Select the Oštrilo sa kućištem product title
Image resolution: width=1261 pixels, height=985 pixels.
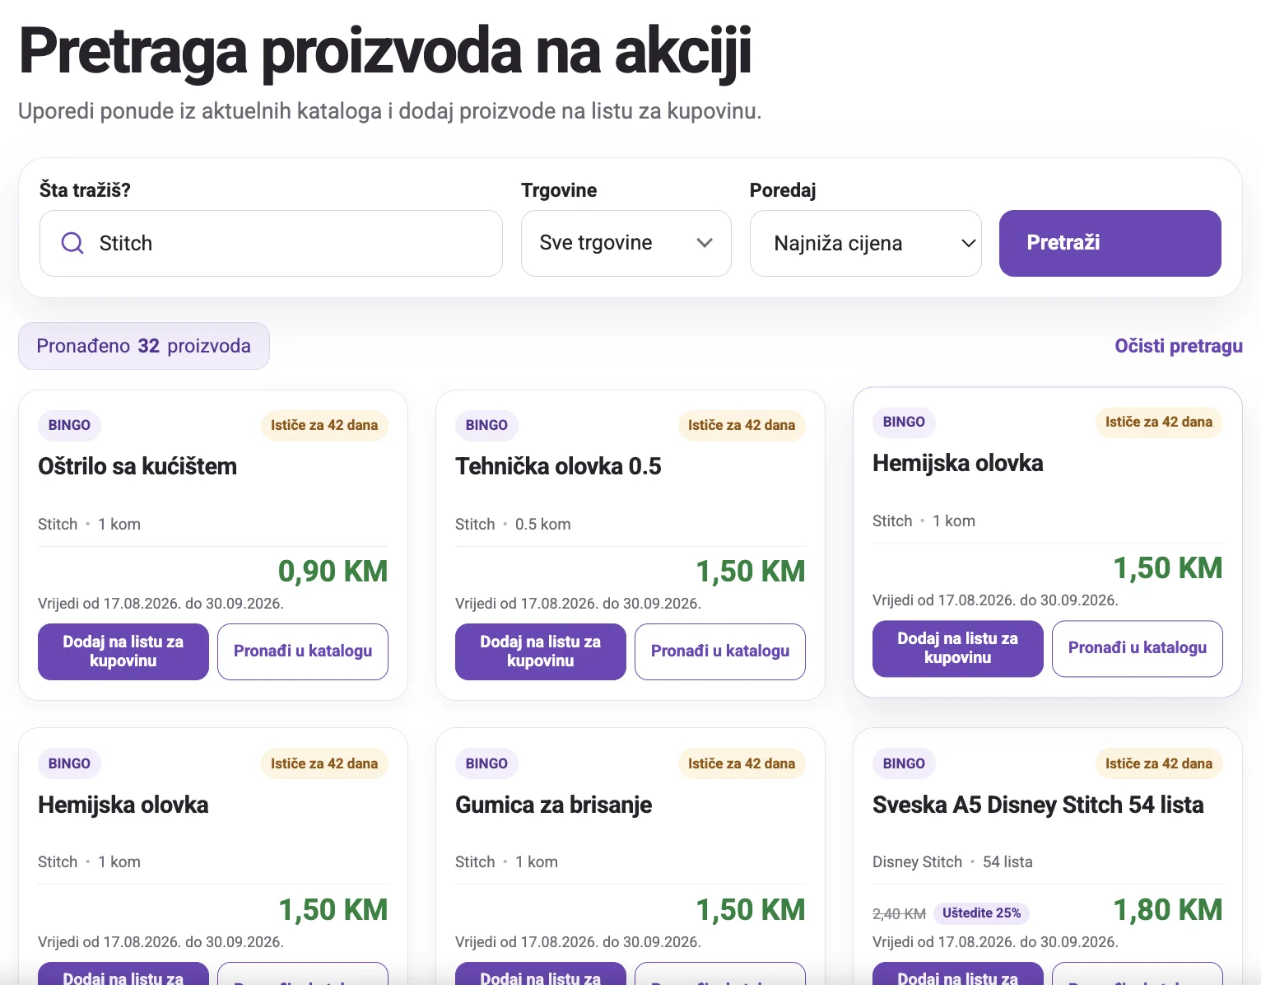[x=137, y=466]
